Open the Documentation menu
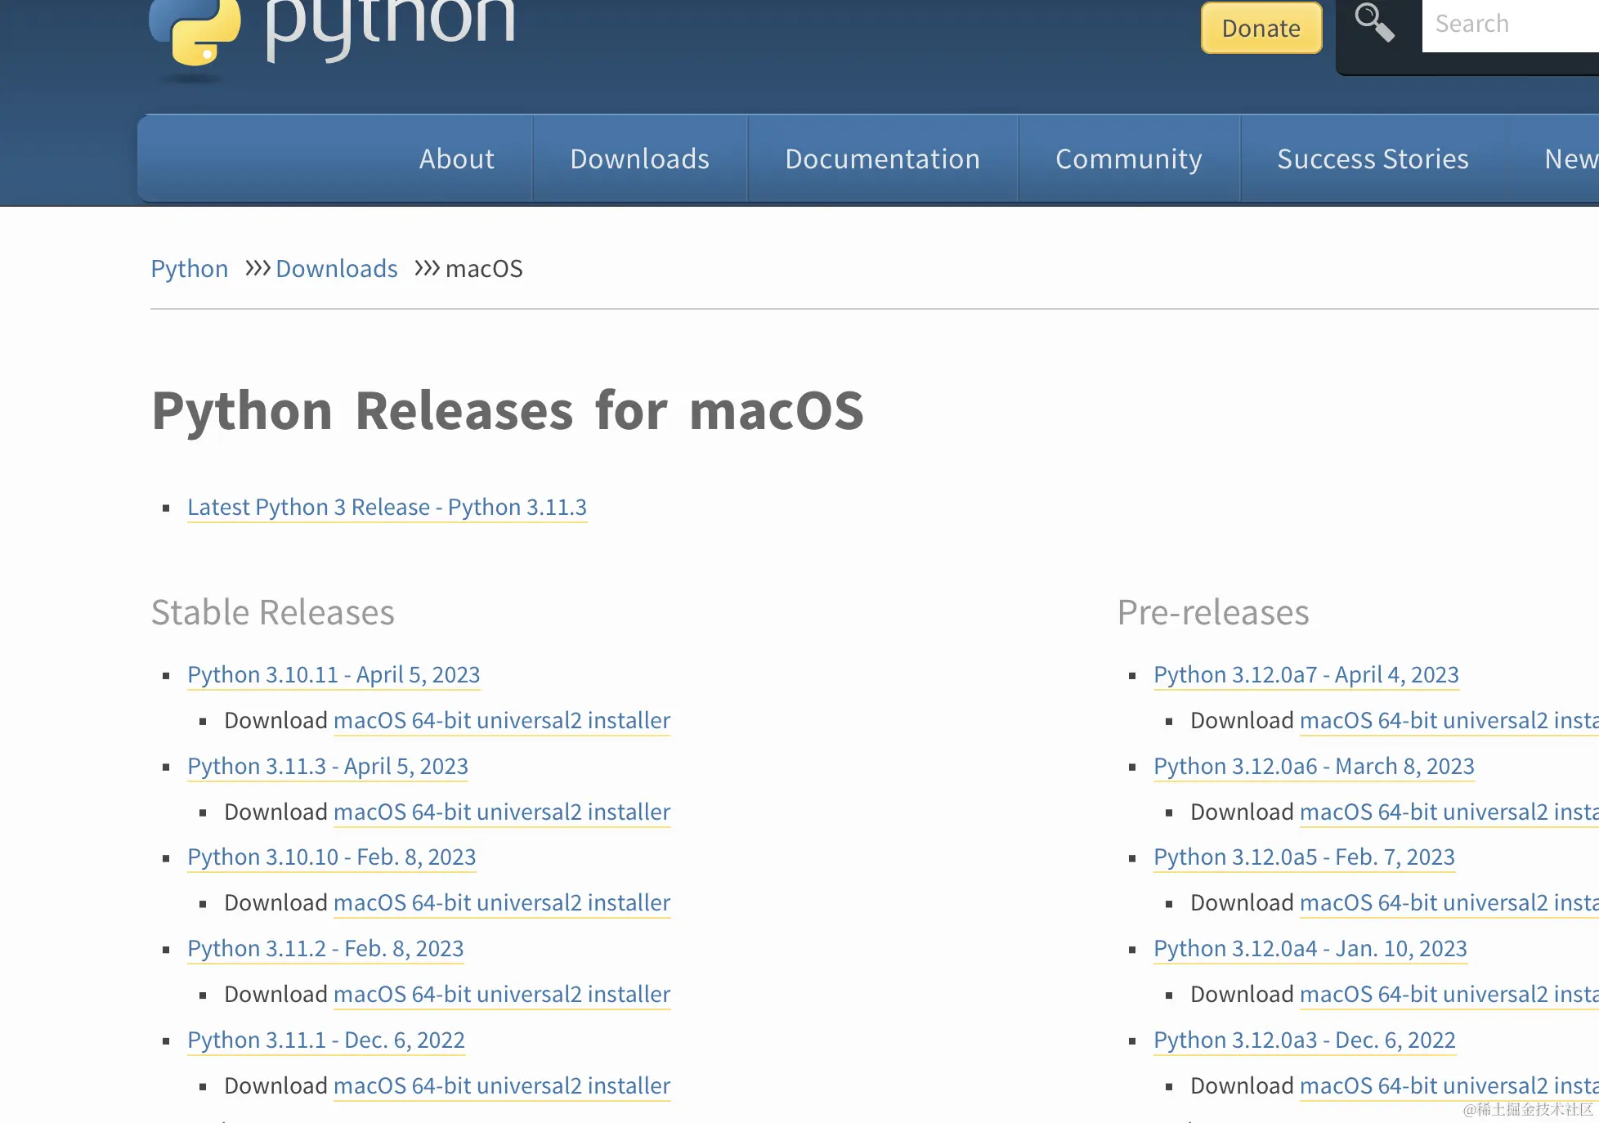1599x1123 pixels. (883, 159)
